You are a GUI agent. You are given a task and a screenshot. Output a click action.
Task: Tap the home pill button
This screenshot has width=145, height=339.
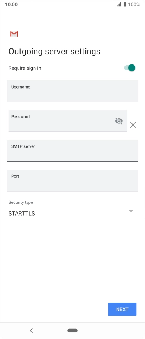click(72, 330)
